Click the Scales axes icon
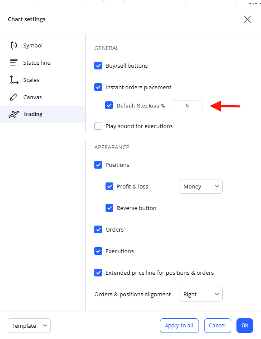The width and height of the screenshot is (261, 339). click(x=14, y=80)
